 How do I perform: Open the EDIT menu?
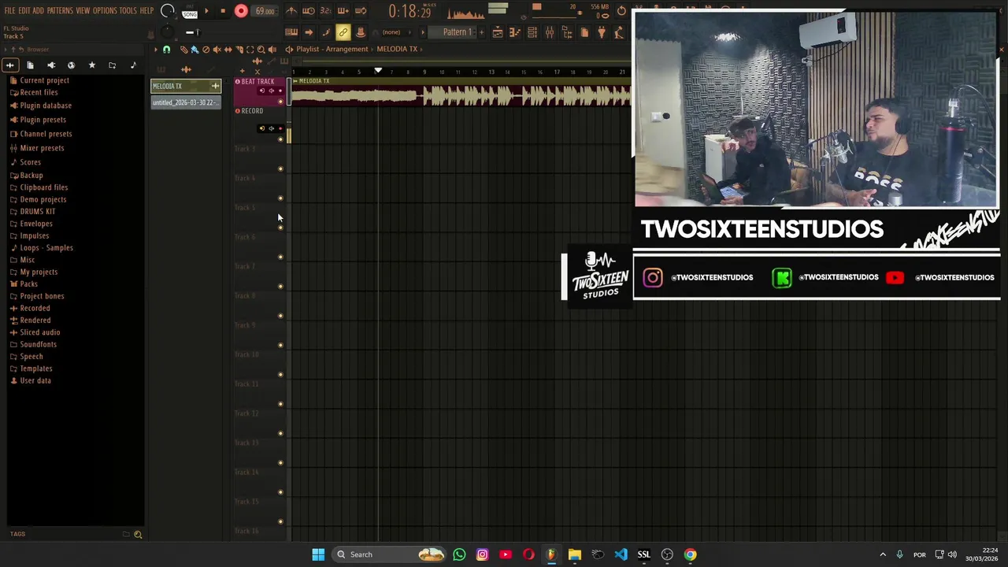pos(24,11)
